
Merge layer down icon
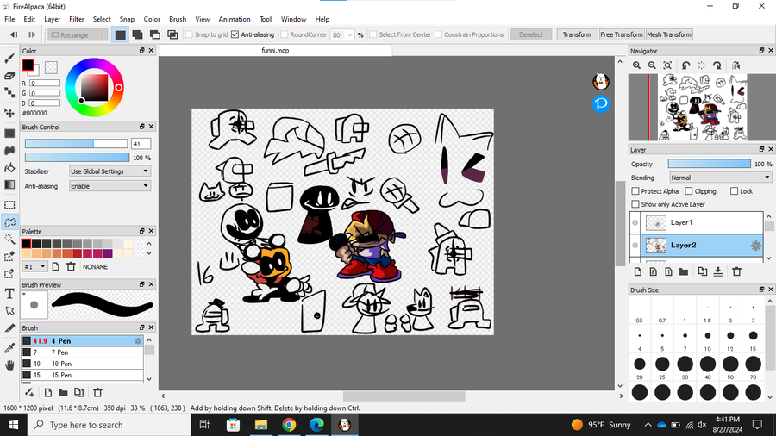pyautogui.click(x=718, y=271)
